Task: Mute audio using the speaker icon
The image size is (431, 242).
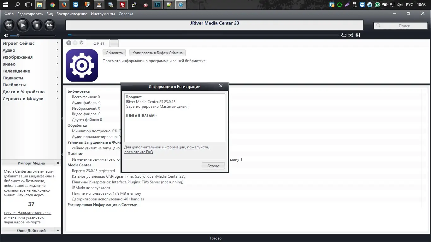Action: 6,36
